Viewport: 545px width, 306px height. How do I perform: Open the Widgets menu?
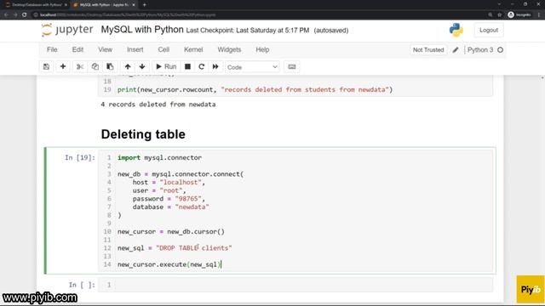[229, 49]
